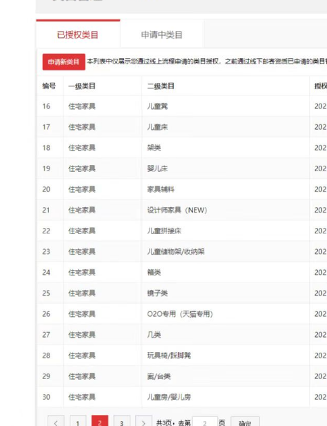Viewport: 327px width, 426px height.
Task: Click row number 16
Action: (x=46, y=106)
